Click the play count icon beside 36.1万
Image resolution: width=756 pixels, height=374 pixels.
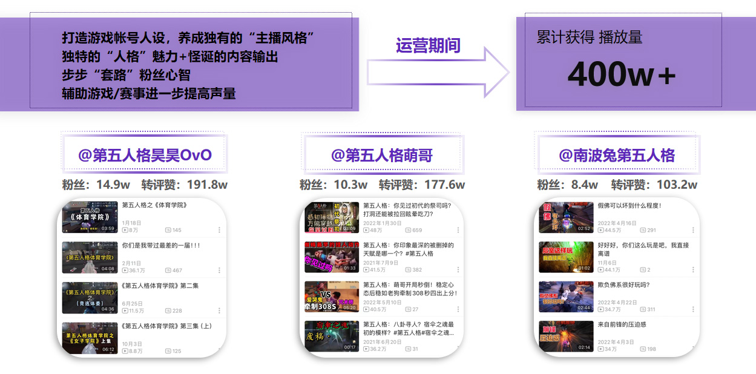(125, 271)
